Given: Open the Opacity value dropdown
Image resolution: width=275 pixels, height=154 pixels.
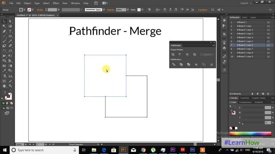Looking at the screenshot, I should coord(128,10).
